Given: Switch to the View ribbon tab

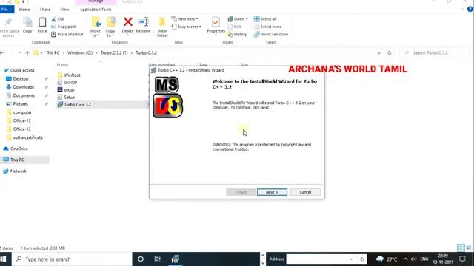Looking at the screenshot, I should (x=64, y=10).
